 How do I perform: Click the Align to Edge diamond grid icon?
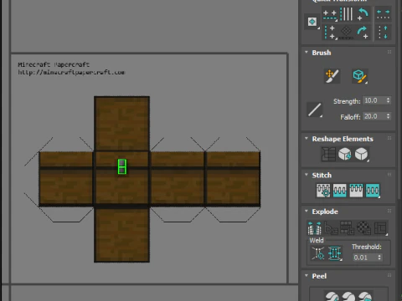coord(346,33)
